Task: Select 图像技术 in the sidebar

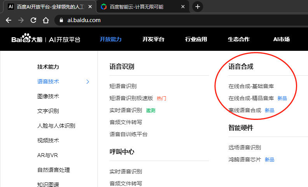Action: [x=48, y=96]
